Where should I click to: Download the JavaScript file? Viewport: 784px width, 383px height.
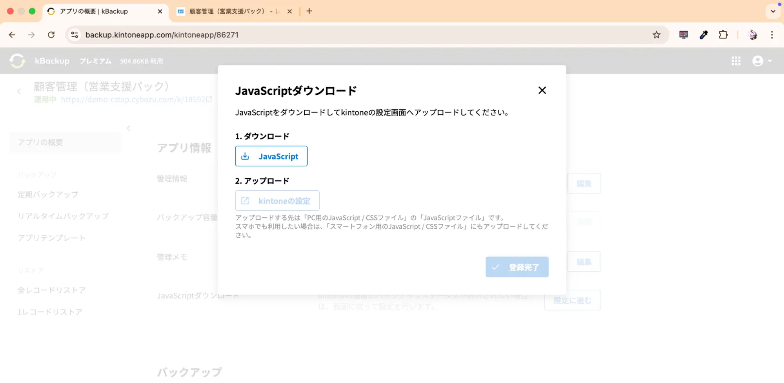point(271,156)
